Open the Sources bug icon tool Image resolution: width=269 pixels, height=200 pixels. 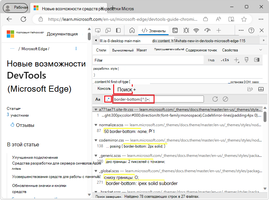(186, 31)
